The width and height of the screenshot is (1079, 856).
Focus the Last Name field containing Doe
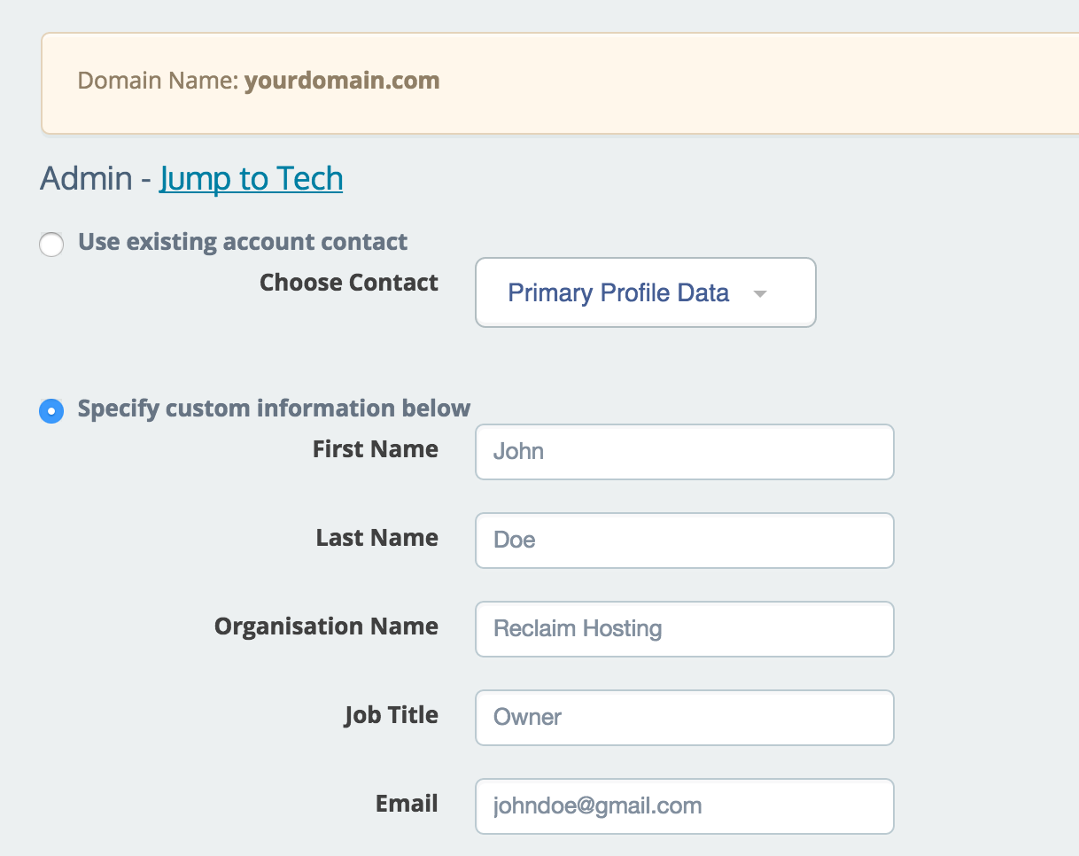pos(685,541)
